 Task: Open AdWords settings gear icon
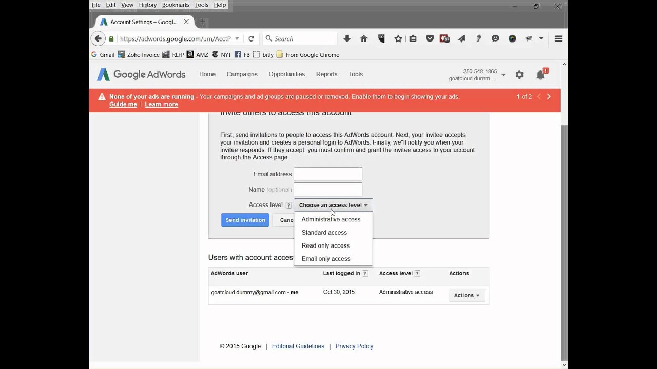[519, 75]
